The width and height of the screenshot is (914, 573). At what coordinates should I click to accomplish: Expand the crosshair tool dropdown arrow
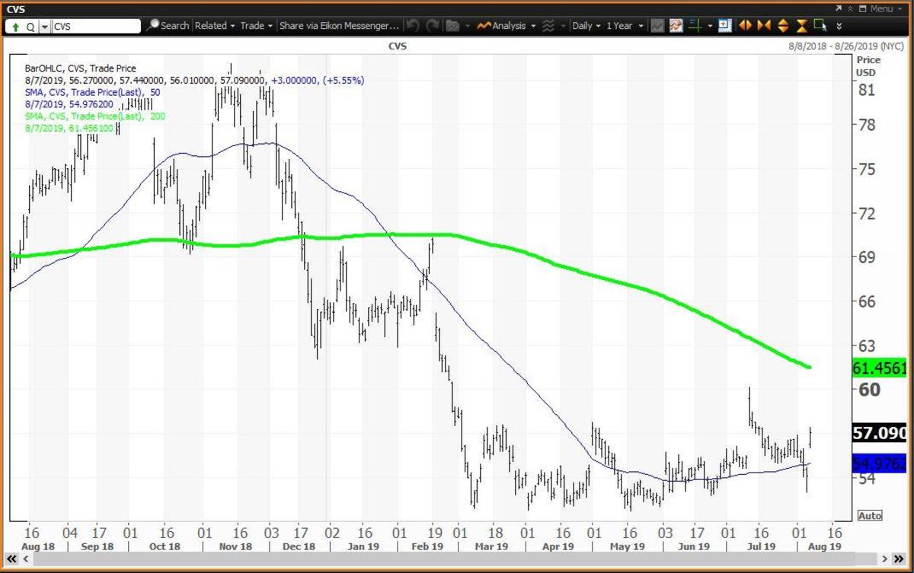(710, 26)
